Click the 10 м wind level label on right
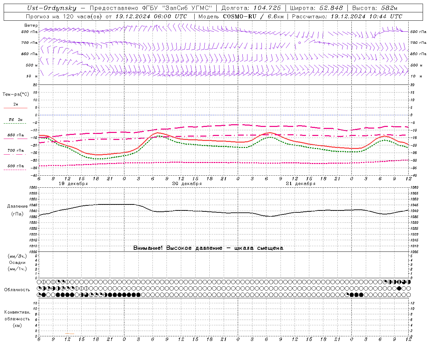The image size is (428, 342). pyautogui.click(x=416, y=76)
